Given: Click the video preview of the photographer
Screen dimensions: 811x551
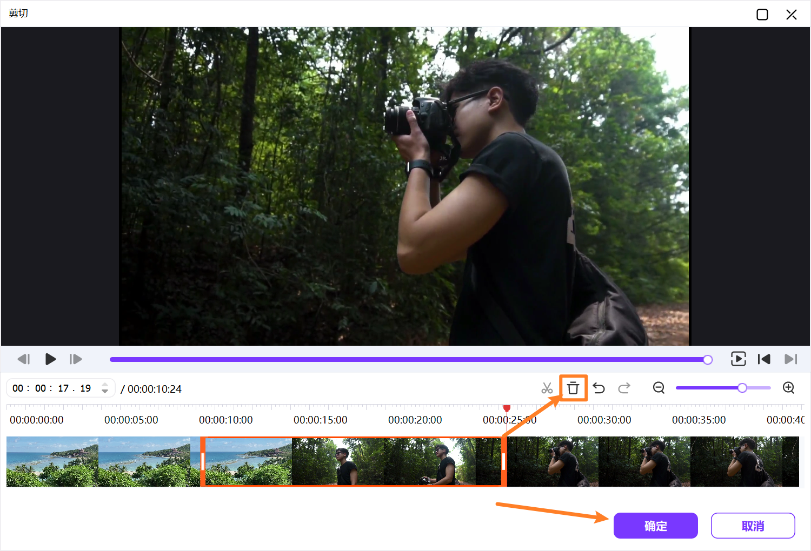Looking at the screenshot, I should (404, 186).
